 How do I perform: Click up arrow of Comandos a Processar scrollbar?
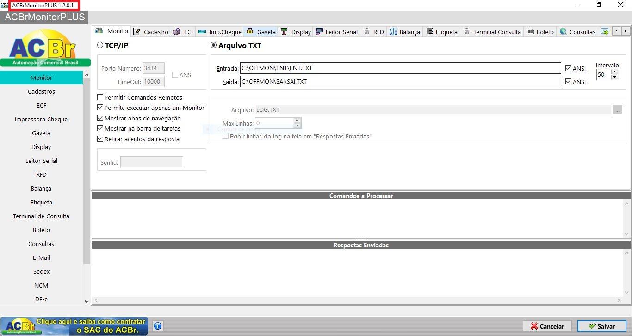627,204
